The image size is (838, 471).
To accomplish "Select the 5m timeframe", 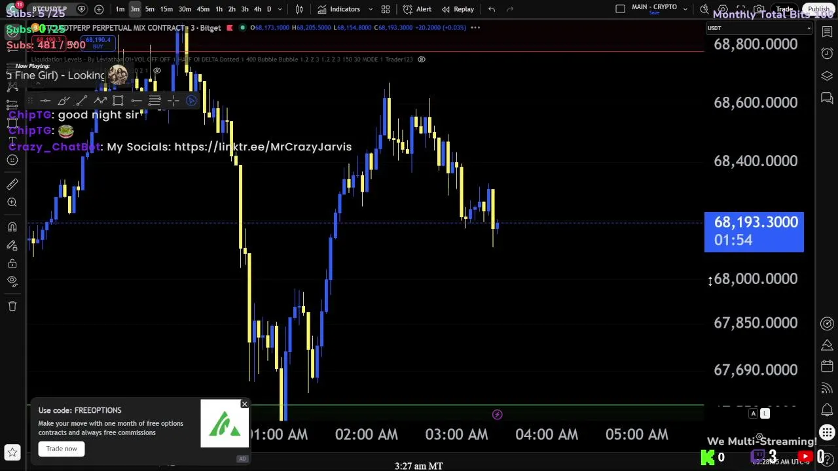I will (150, 9).
